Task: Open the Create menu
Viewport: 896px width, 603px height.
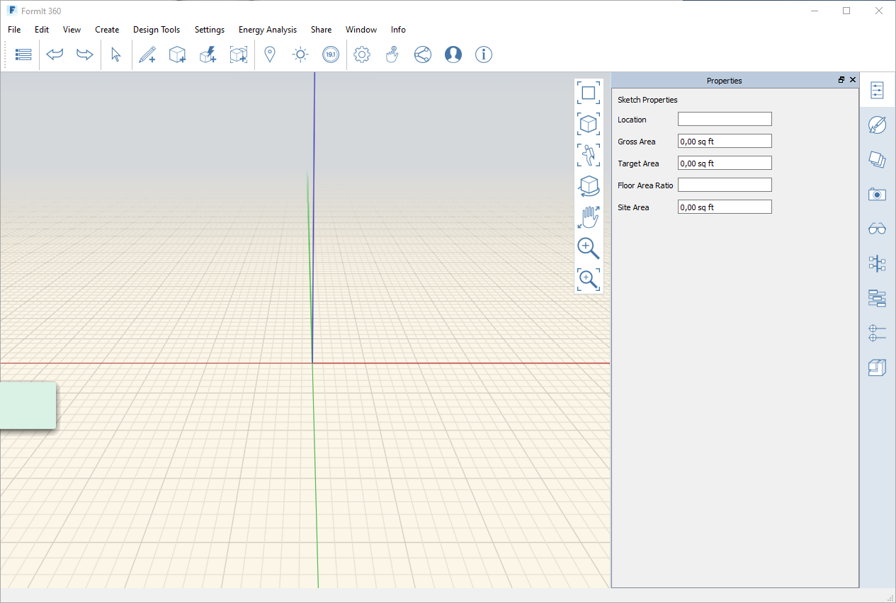Action: point(107,30)
